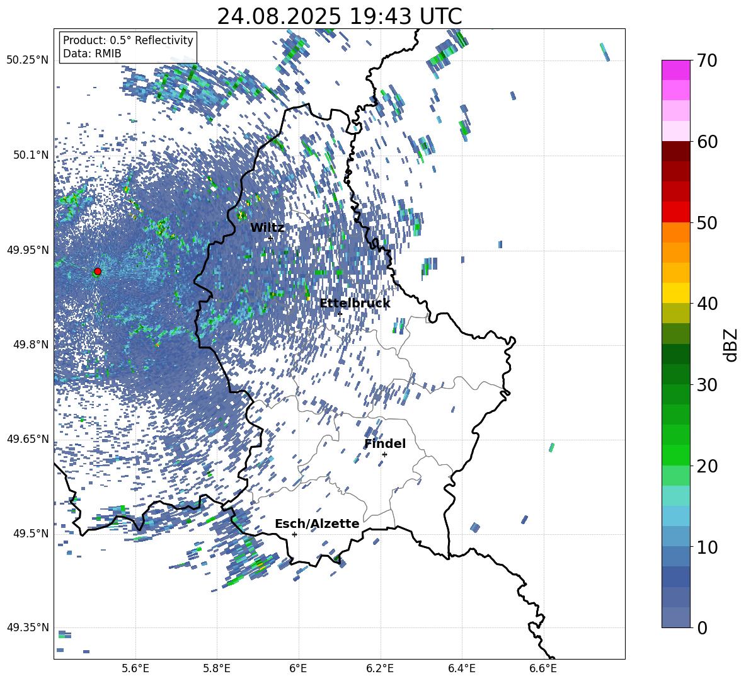Viewport: 746px width, 681px height.
Task: Click the red radar site marker dot
Action: point(98,272)
